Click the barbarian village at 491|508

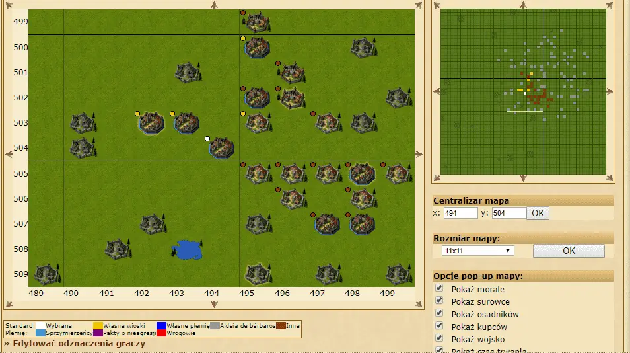click(x=118, y=249)
